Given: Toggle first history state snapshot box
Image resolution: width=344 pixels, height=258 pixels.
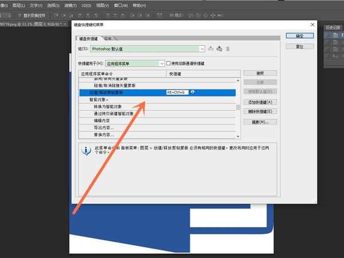Looking at the screenshot, I should (x=327, y=36).
